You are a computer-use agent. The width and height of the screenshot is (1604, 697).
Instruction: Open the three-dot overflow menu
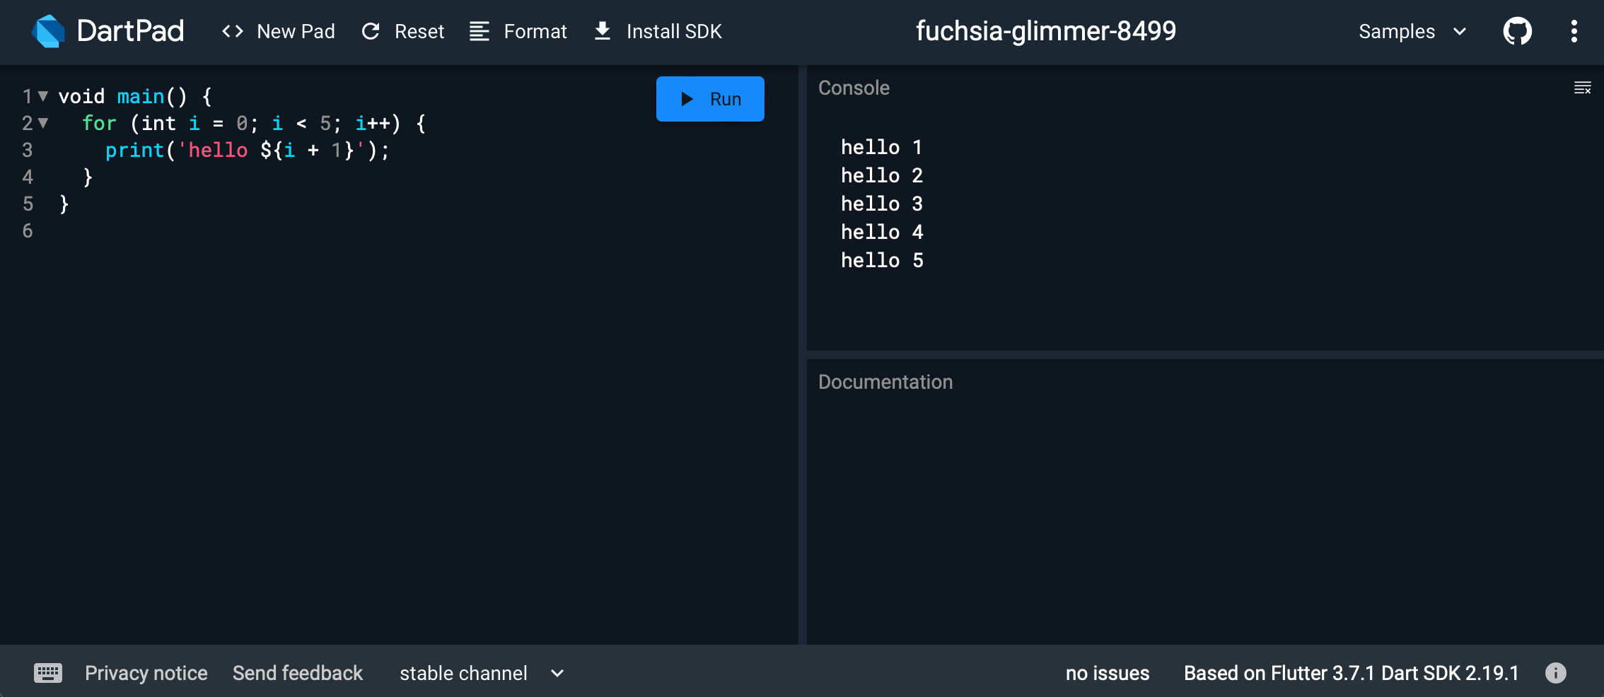1574,31
